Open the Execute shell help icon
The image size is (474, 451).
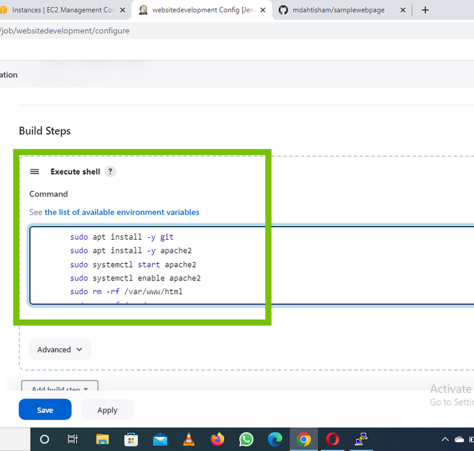tap(110, 172)
